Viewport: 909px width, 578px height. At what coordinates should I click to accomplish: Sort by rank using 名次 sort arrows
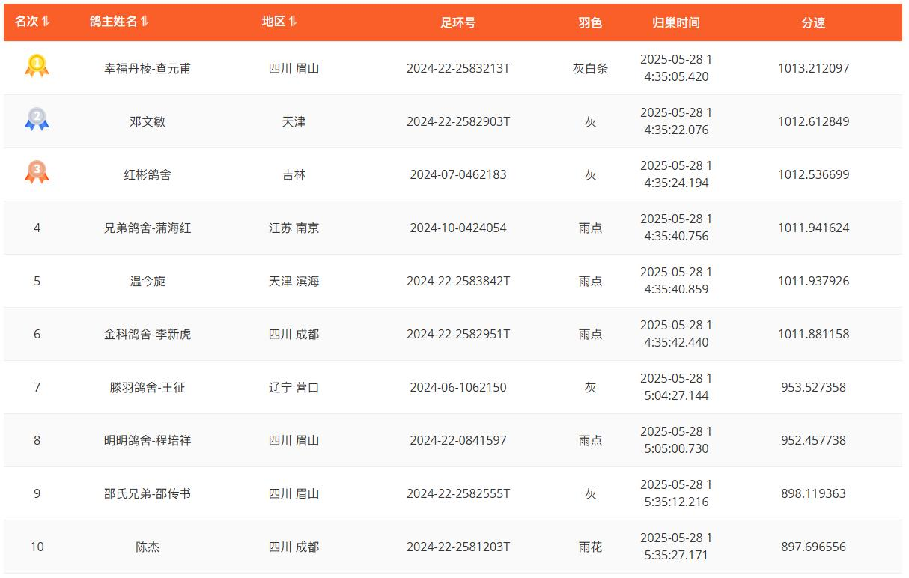tap(46, 22)
